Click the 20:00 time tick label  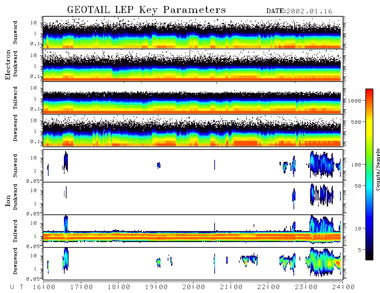pyautogui.click(x=194, y=287)
